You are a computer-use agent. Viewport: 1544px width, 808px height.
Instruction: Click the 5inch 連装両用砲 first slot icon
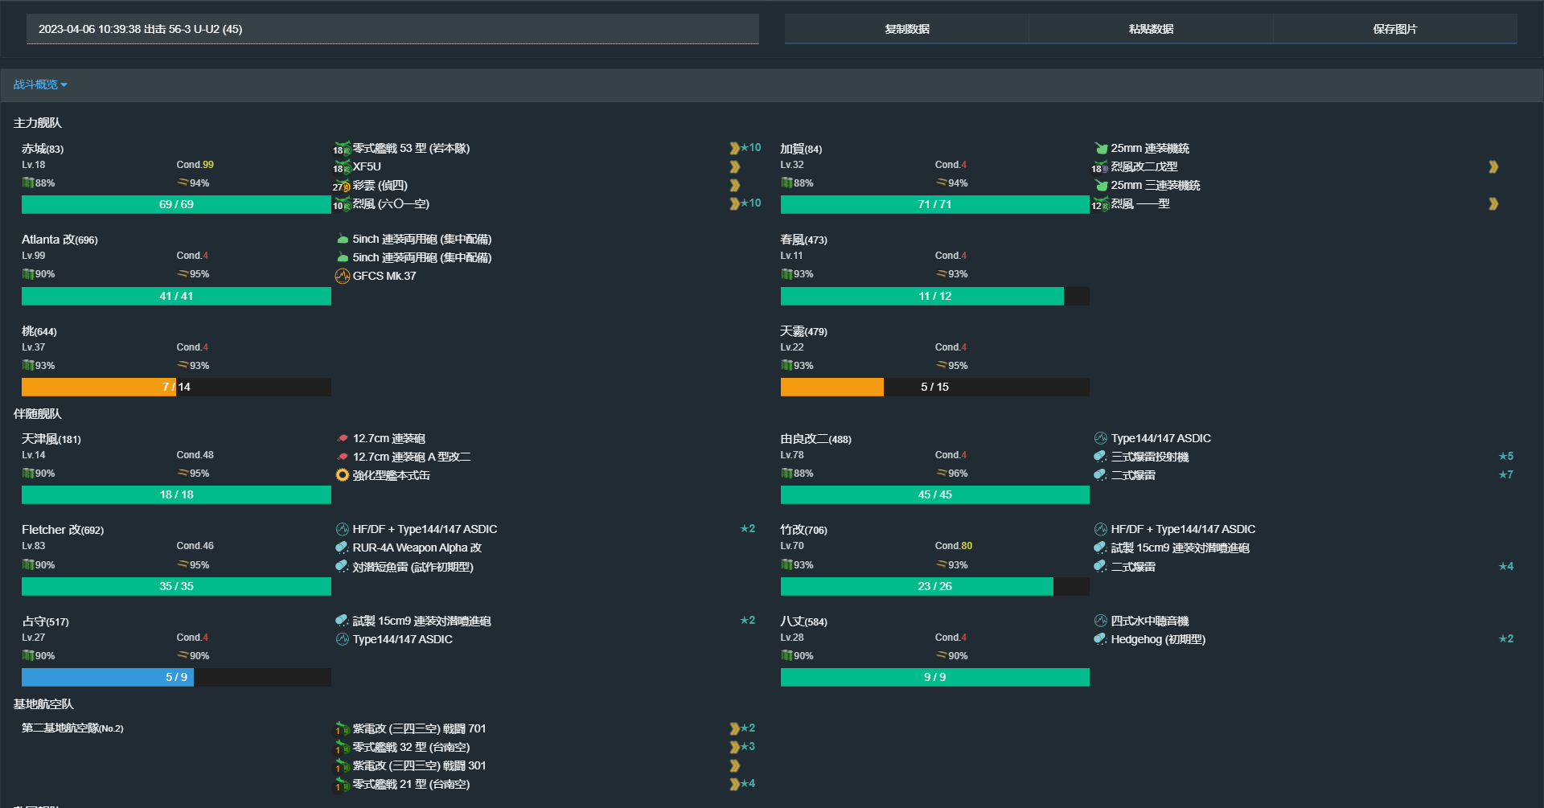tap(342, 239)
